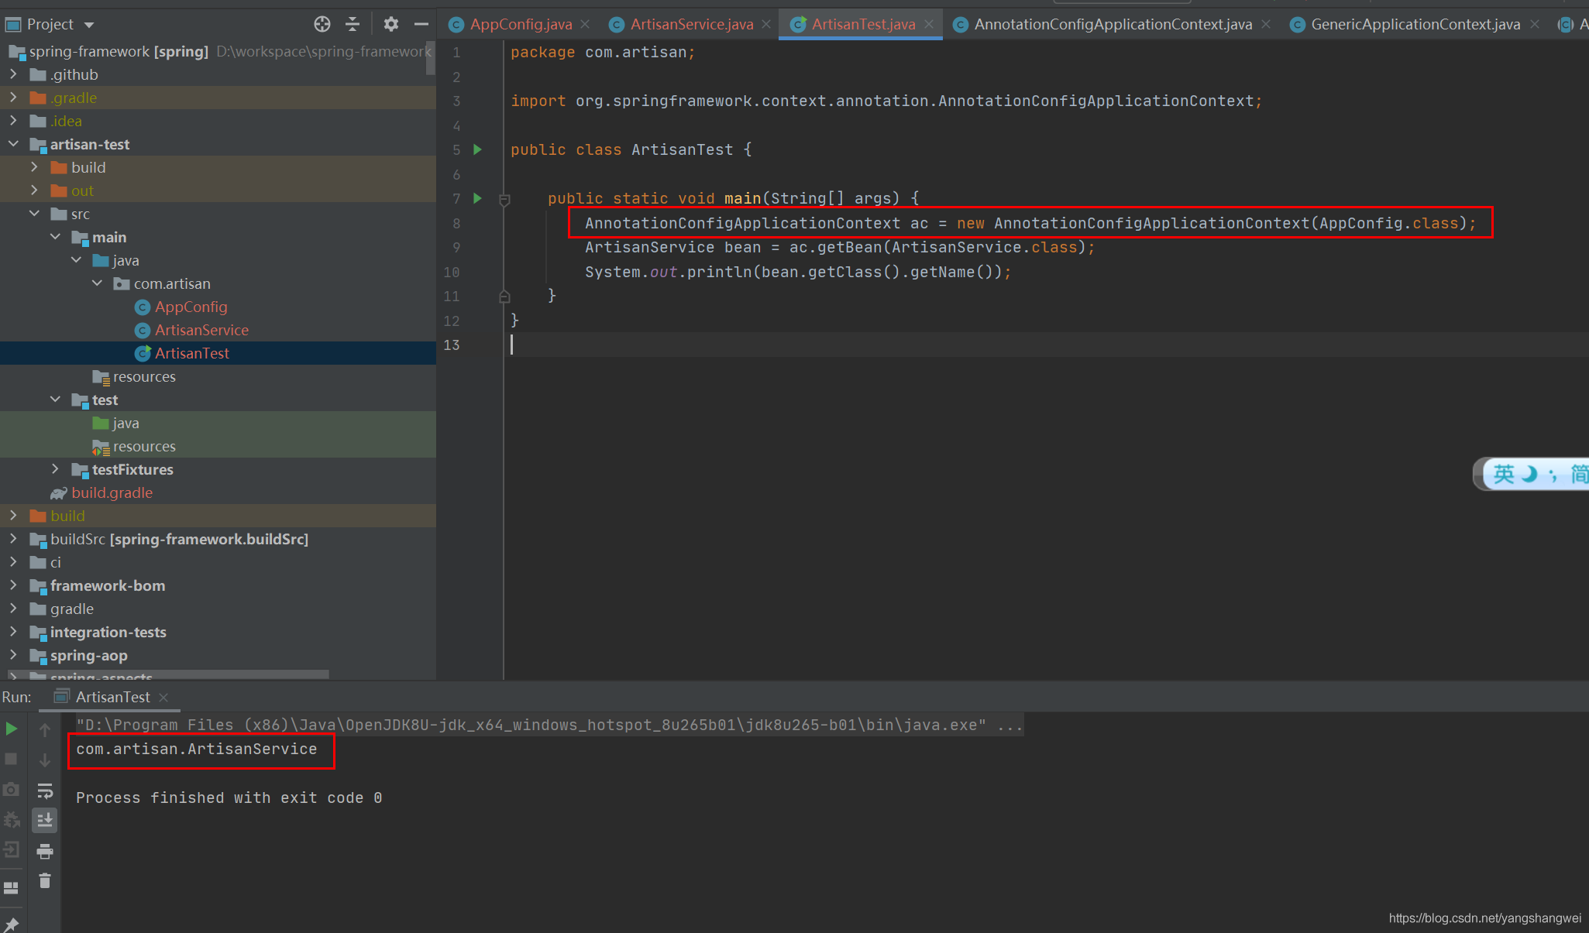Click the run gutter arrow on line 7
This screenshot has height=933, width=1589.
[x=476, y=197]
